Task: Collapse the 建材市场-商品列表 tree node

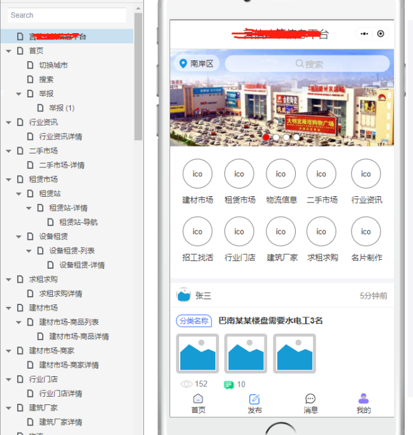Action: (x=18, y=322)
